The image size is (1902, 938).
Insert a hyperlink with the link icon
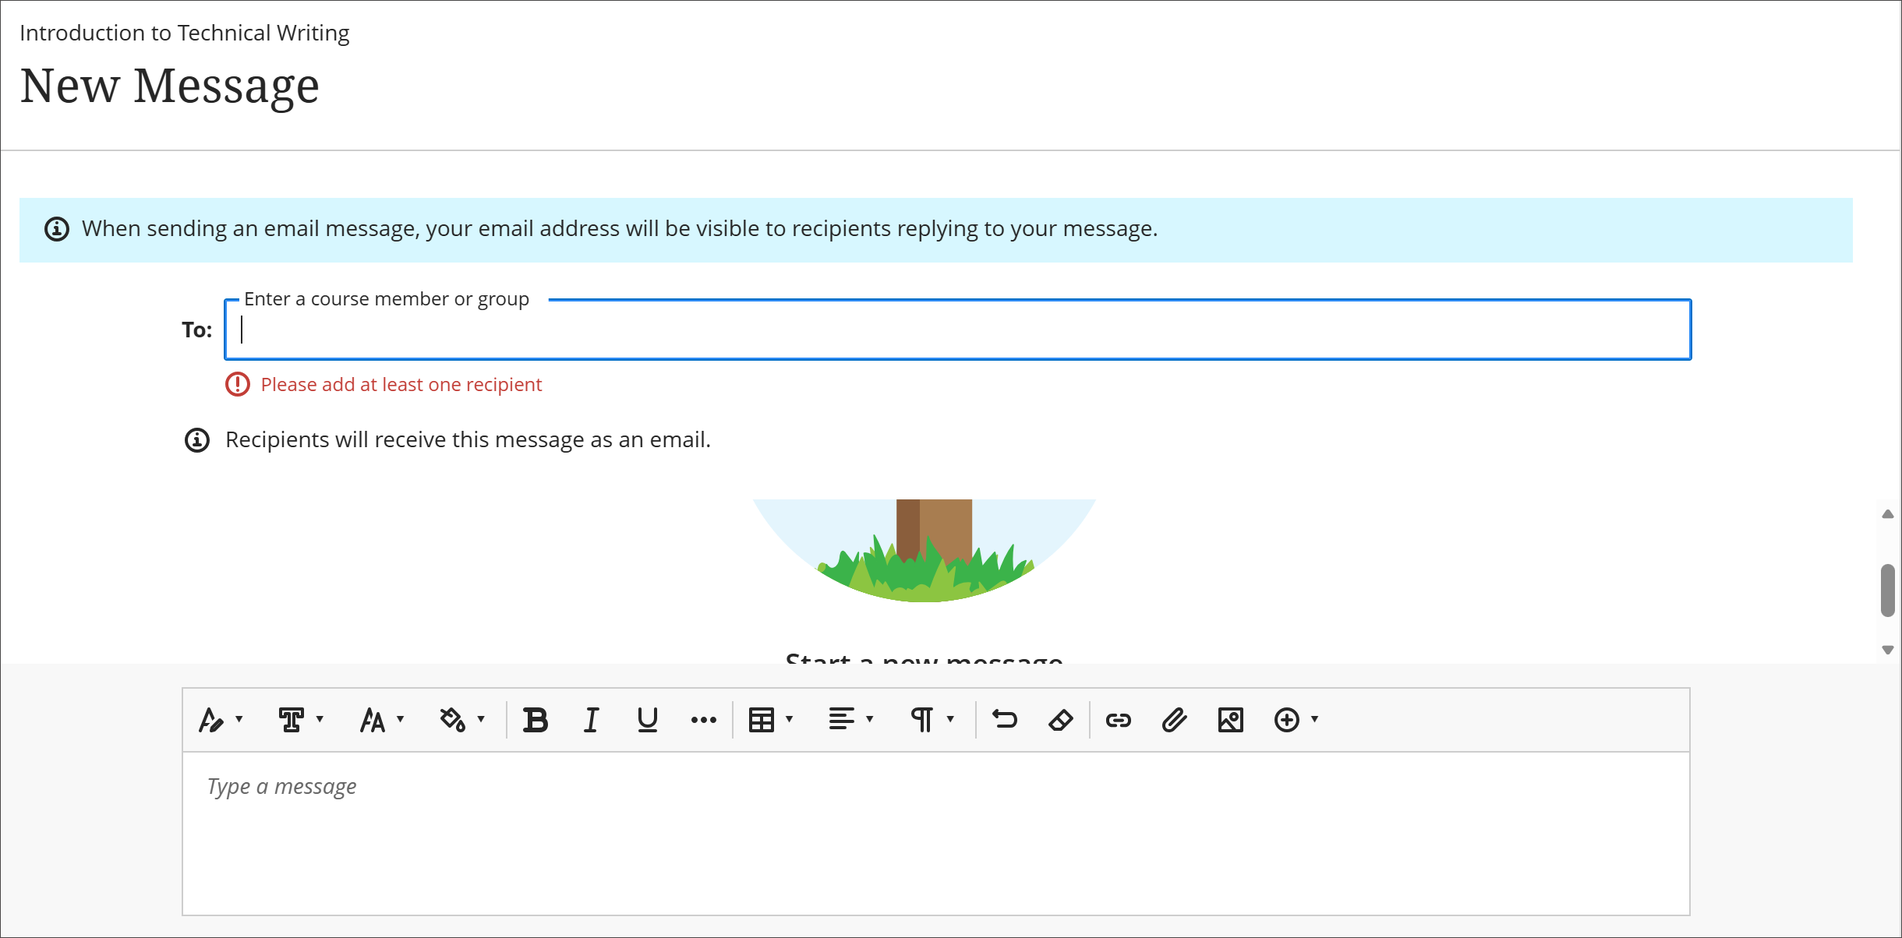[x=1119, y=720]
